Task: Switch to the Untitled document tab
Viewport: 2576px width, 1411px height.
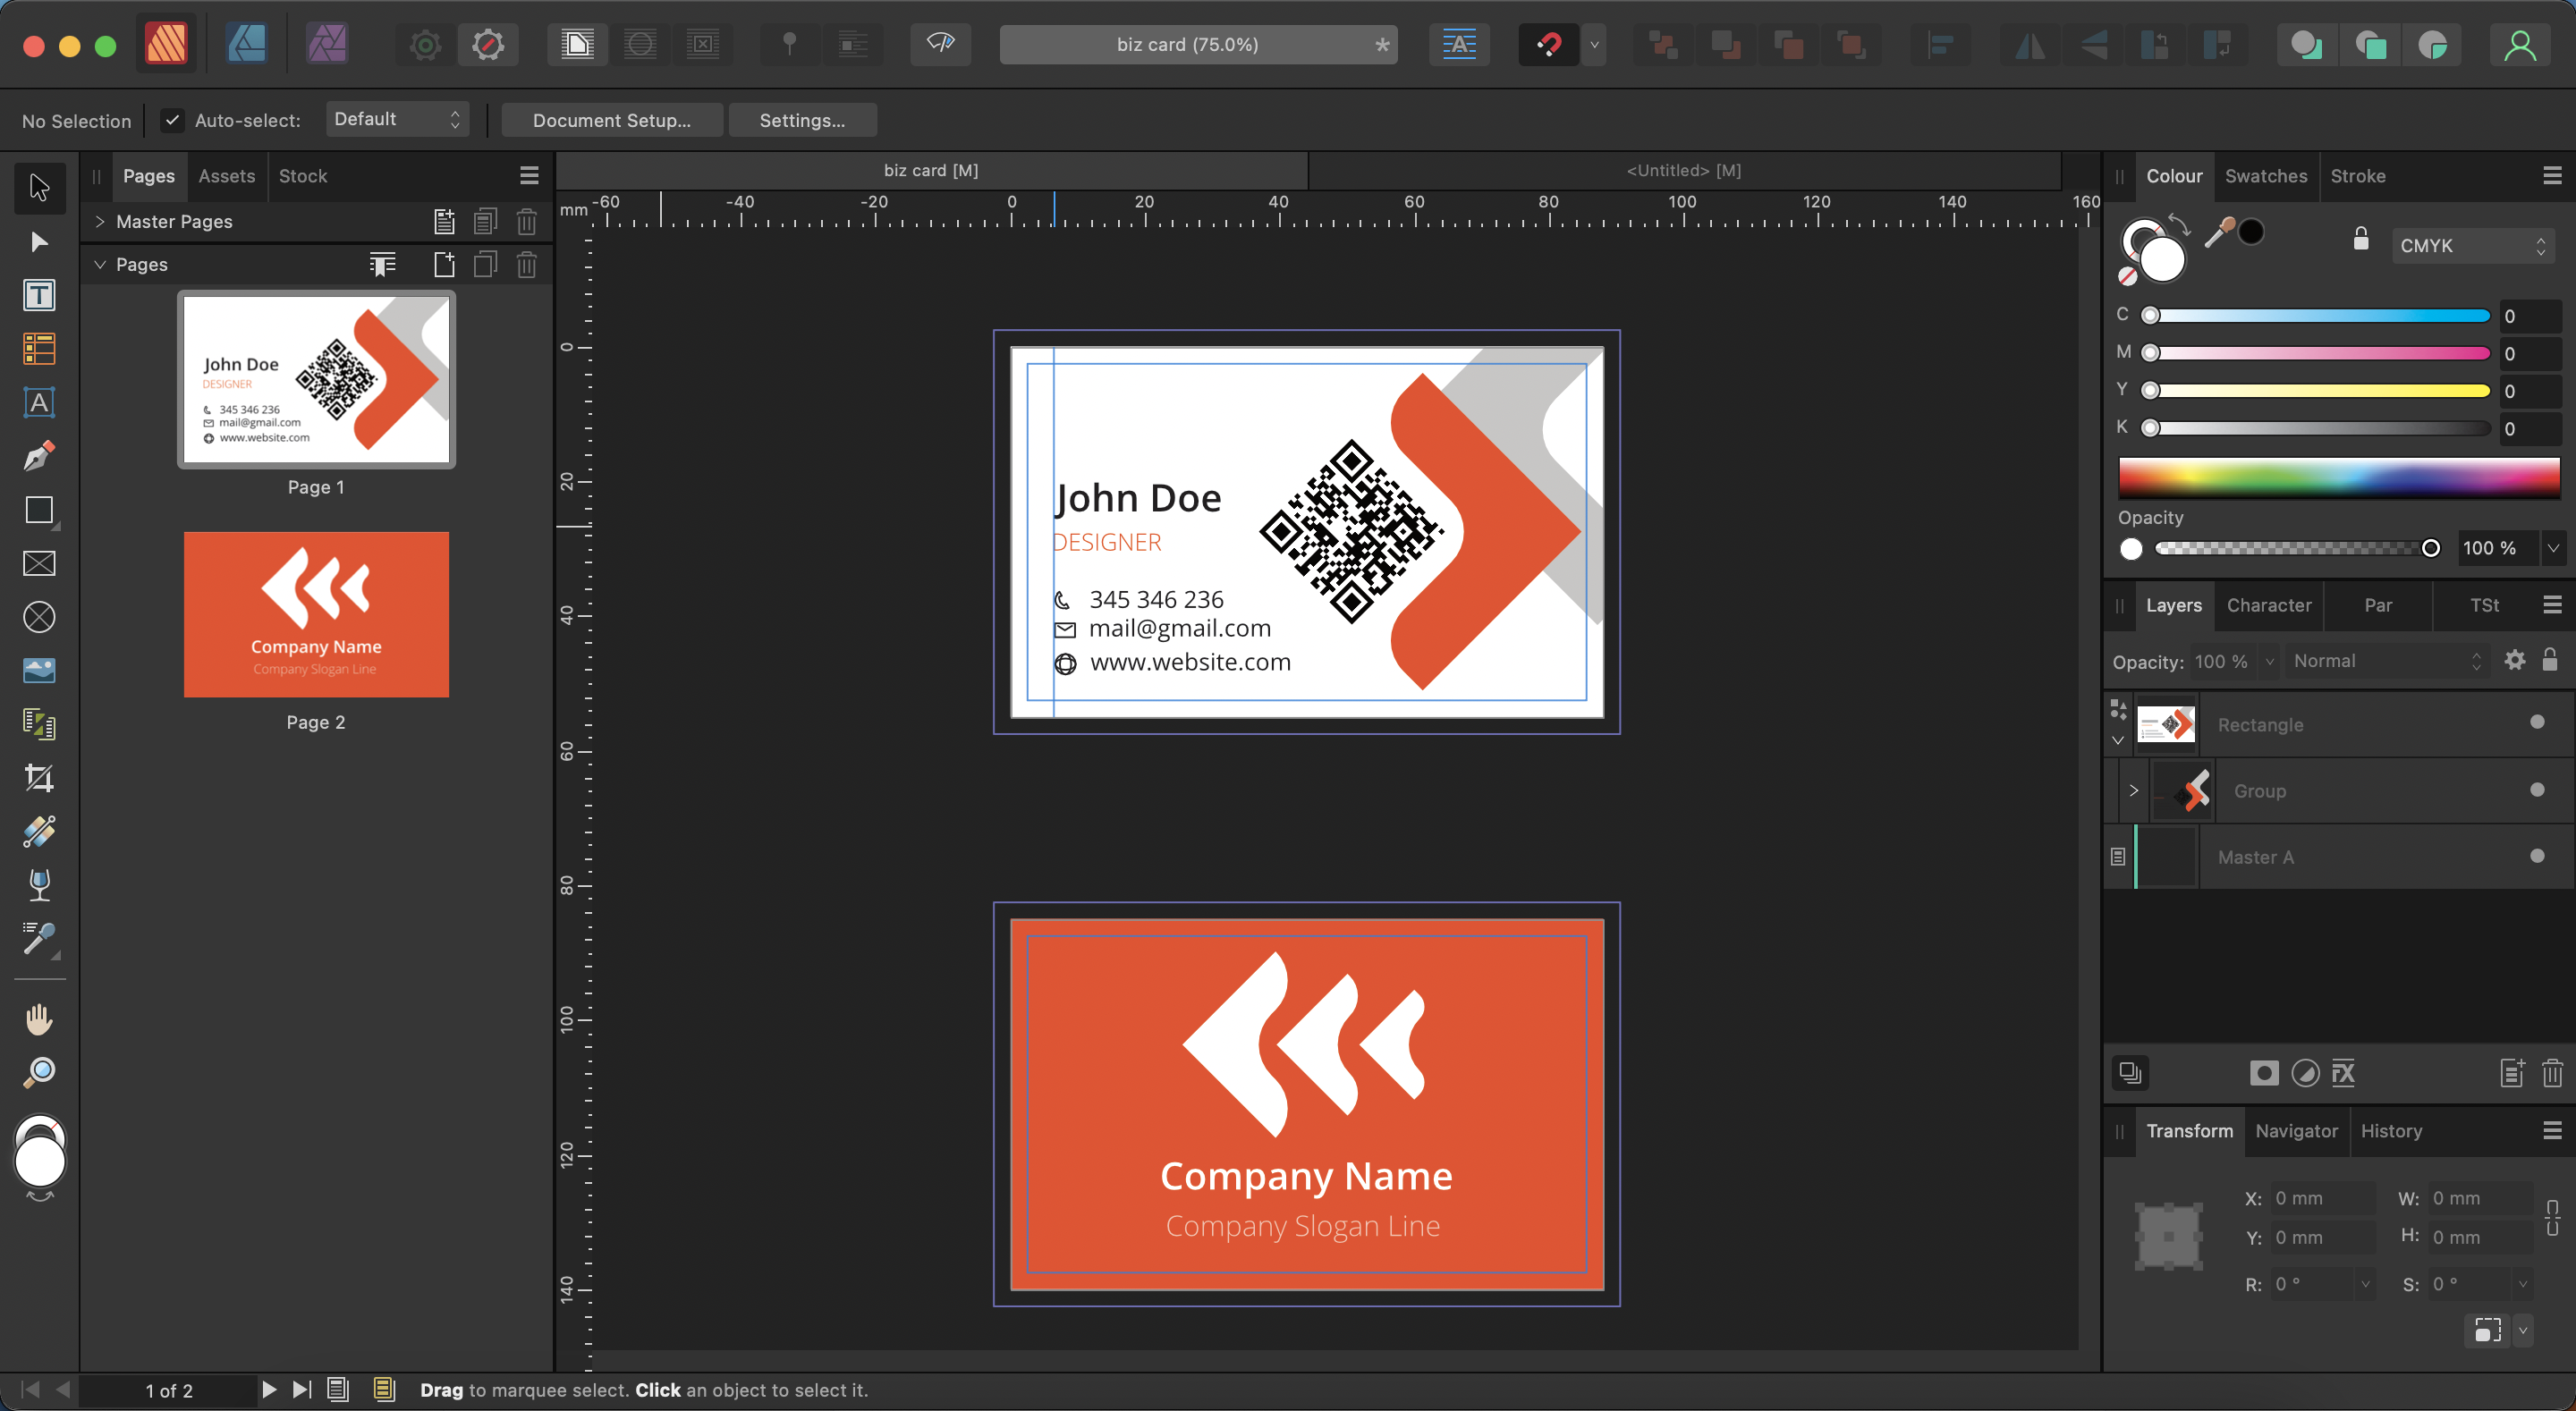Action: pos(1683,170)
